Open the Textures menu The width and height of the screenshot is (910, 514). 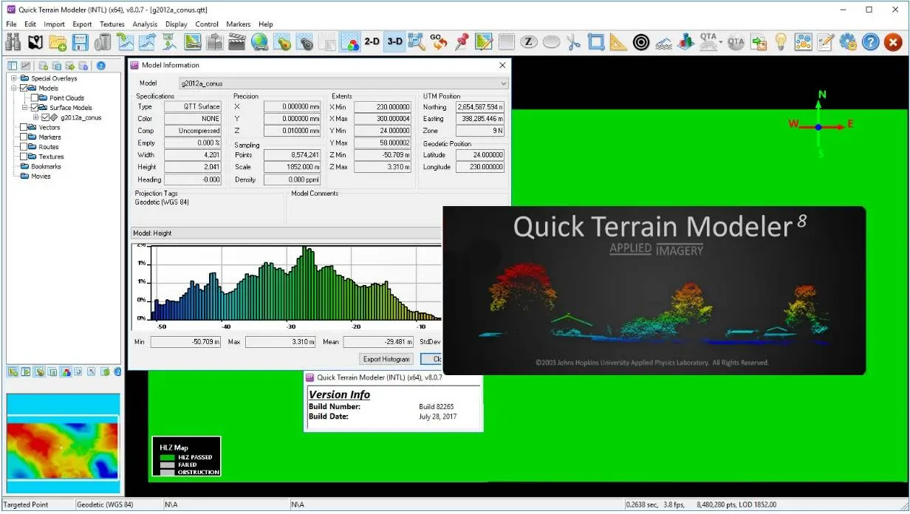click(x=112, y=24)
